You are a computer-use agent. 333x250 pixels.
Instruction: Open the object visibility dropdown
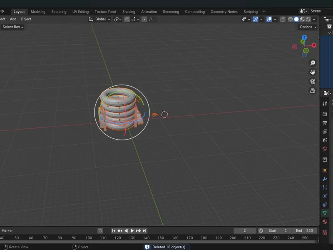(246, 19)
